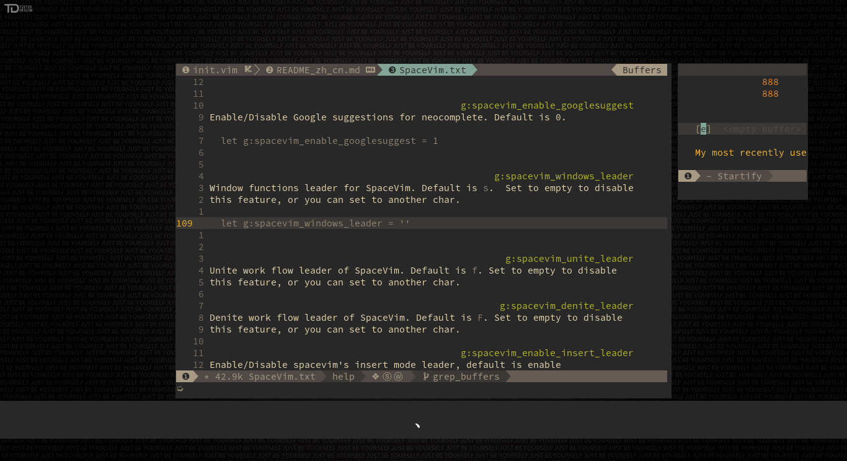The width and height of the screenshot is (847, 461).
Task: Click the numbered icon on the Startify statusline
Action: coord(688,176)
